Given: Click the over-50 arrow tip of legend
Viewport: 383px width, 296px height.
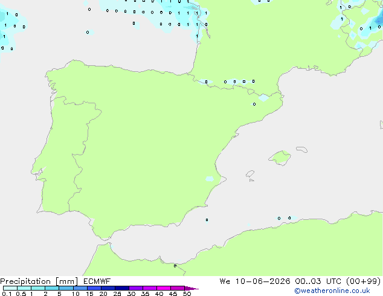Looking at the screenshot, I should click(191, 288).
